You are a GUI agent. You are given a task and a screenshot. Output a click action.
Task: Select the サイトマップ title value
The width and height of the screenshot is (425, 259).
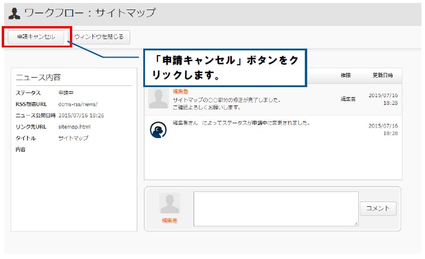(73, 138)
